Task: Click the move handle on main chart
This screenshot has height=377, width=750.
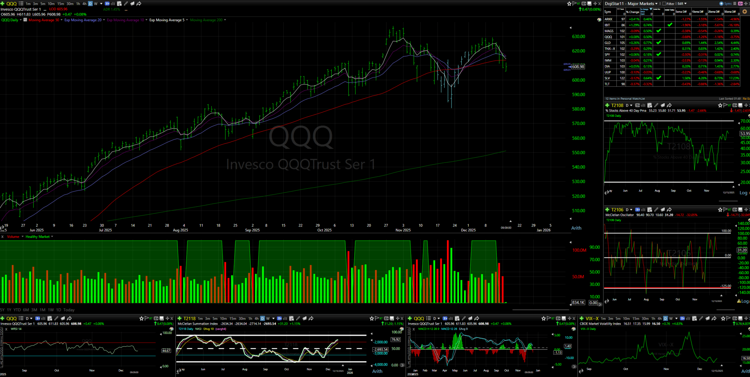Action: [595, 4]
